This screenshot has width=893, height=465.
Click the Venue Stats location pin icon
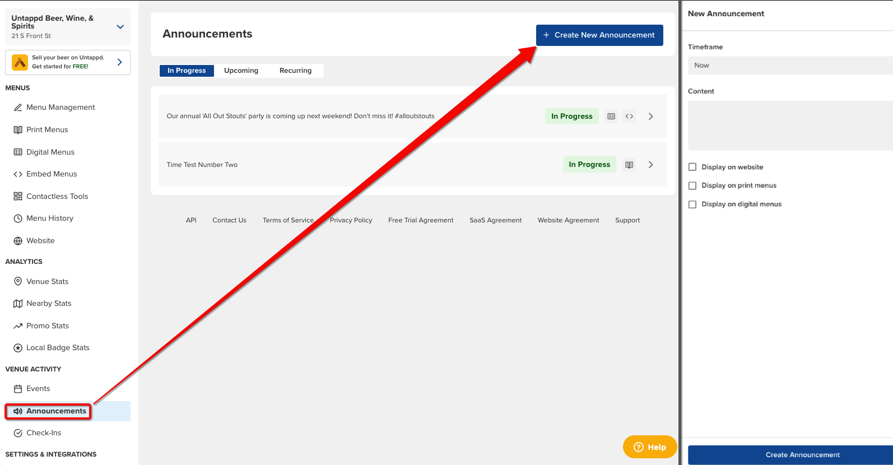pos(18,281)
